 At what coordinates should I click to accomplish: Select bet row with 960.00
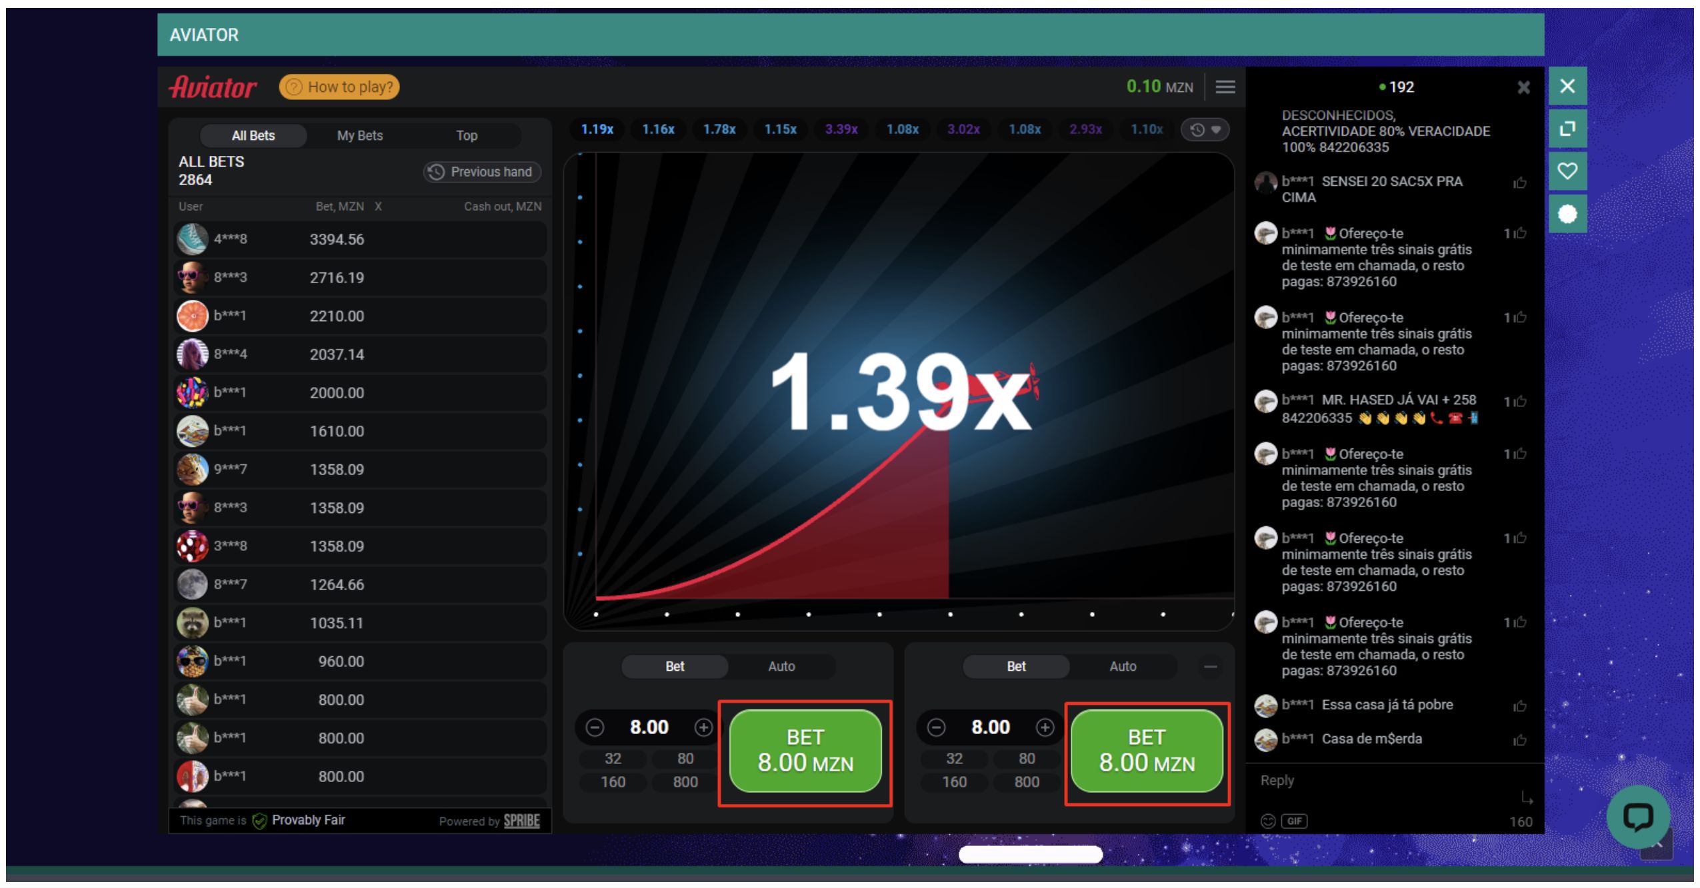click(x=360, y=662)
